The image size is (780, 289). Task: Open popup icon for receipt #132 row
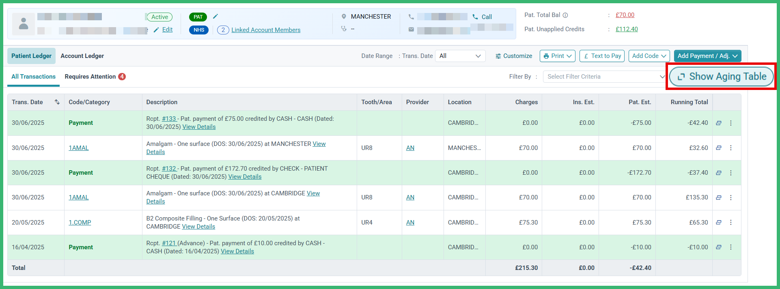pyautogui.click(x=719, y=173)
